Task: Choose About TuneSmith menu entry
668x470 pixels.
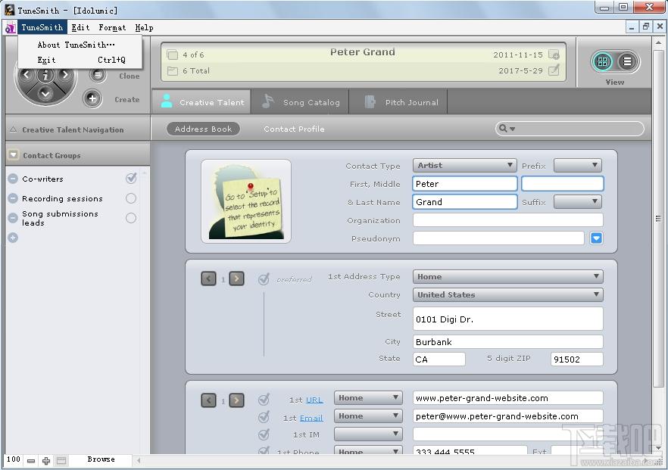Action: 76,45
